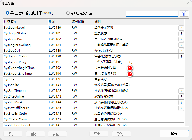Show help for SysSiteTimeout row
This screenshot has width=192, height=140.
coord(181,91)
